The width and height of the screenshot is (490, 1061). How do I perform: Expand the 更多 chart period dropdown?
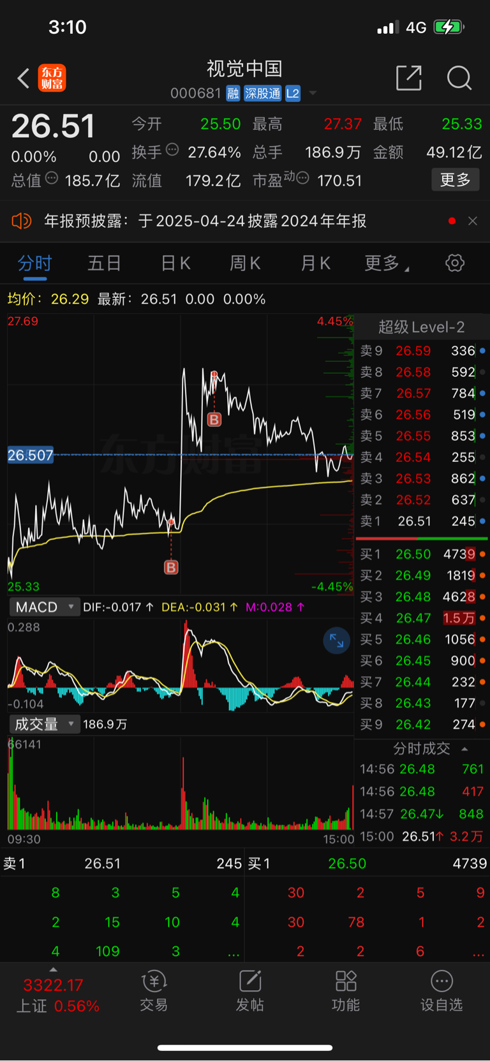point(387,263)
